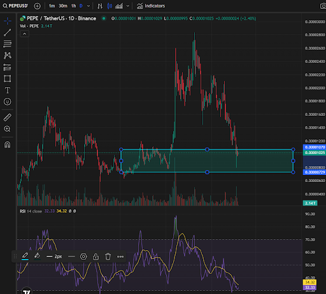
Task: Click the PEPE / TetherUS chart title
Action: click(61, 18)
